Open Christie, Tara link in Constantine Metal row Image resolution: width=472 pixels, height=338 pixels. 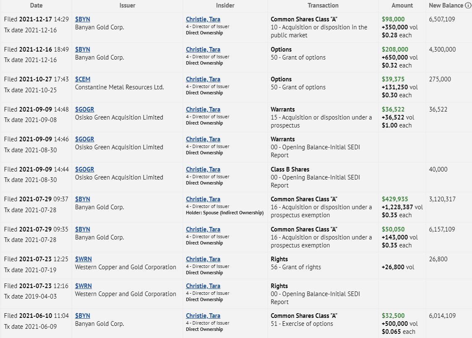[x=203, y=79]
